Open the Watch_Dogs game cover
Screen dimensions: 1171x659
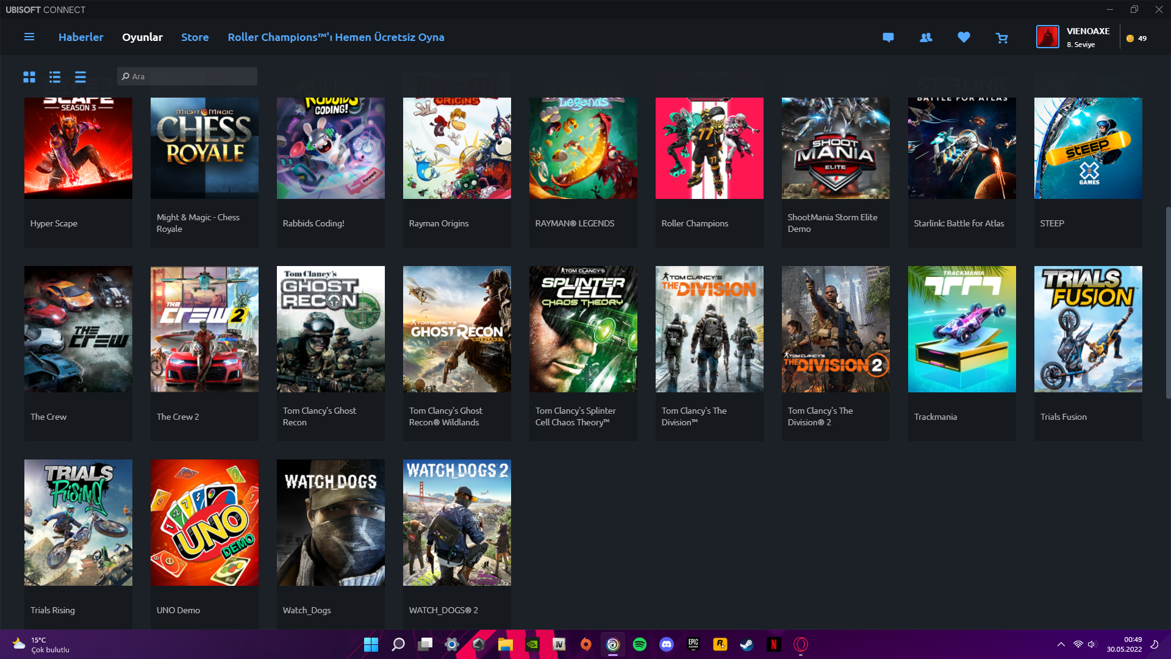[x=331, y=522]
